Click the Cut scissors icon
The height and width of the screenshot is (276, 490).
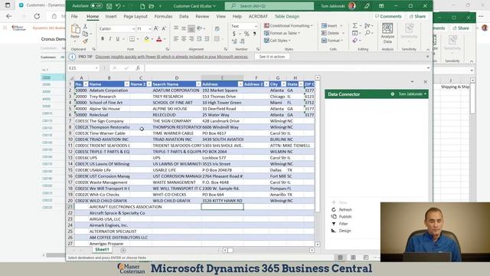pyautogui.click(x=85, y=27)
